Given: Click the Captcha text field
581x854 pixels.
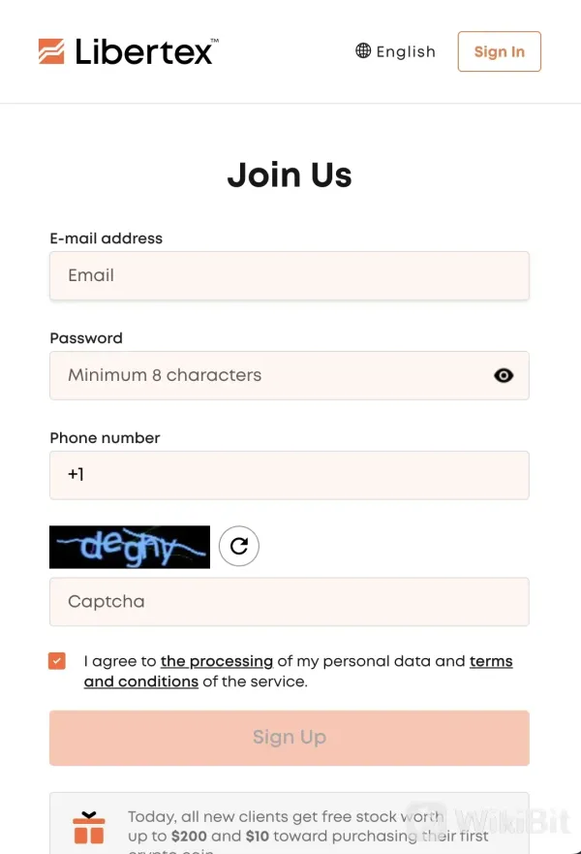Looking at the screenshot, I should click(x=289, y=602).
